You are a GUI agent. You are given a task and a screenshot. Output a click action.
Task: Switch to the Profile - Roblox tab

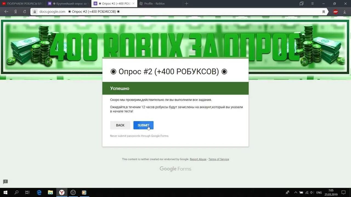[x=159, y=4]
